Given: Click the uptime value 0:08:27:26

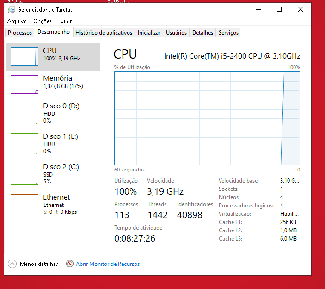Looking at the screenshot, I should coord(135,239).
